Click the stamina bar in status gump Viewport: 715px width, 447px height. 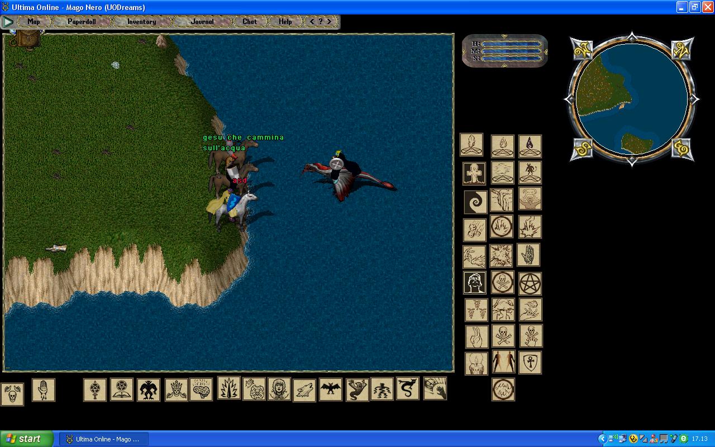click(x=511, y=58)
